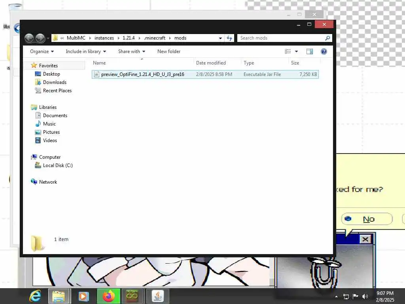
Task: Open Downloads in the navigation pane
Action: [x=55, y=82]
